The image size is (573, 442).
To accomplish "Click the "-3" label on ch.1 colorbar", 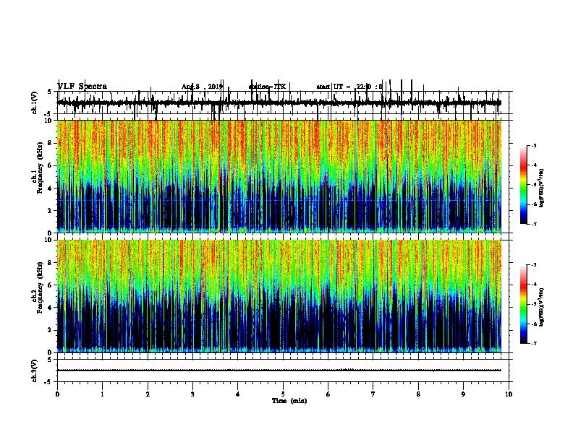I will point(533,146).
